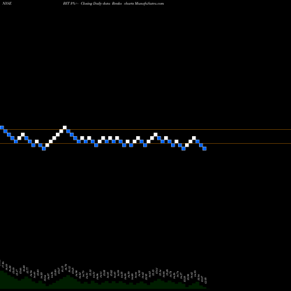Click the Renko chart title text
Image resolution: width=291 pixels, height=291 pixels.
pyautogui.click(x=113, y=3)
